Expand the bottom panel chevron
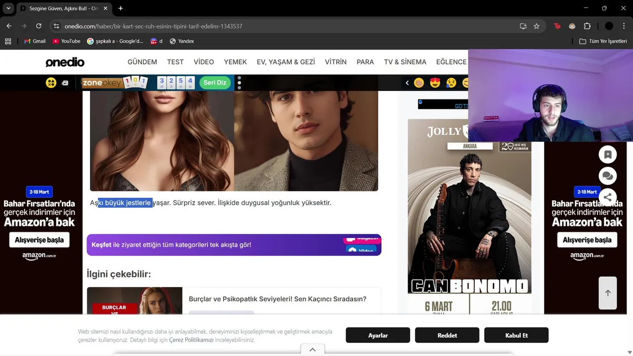633x356 pixels. point(313,350)
